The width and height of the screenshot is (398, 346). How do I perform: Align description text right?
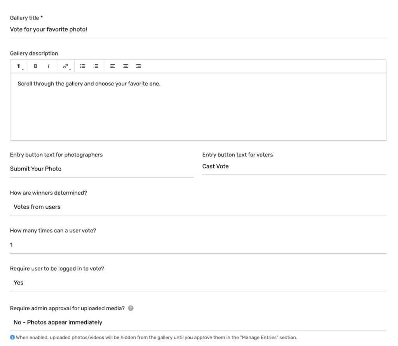pyautogui.click(x=138, y=66)
